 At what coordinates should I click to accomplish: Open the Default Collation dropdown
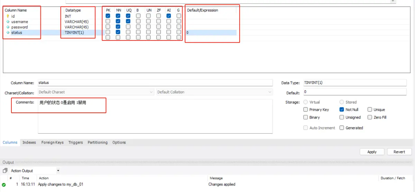(x=214, y=92)
